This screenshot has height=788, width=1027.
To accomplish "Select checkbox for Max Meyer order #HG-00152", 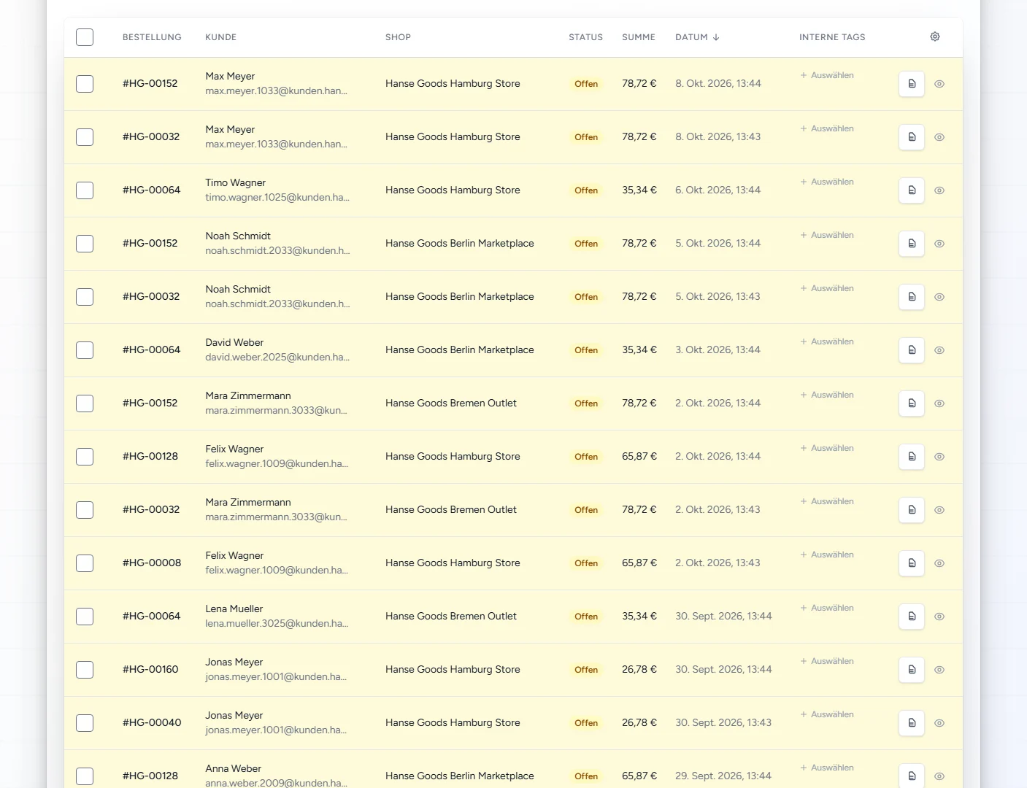I will click(85, 84).
